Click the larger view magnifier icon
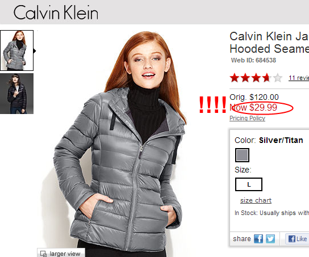This screenshot has height=257, width=309. (43, 254)
